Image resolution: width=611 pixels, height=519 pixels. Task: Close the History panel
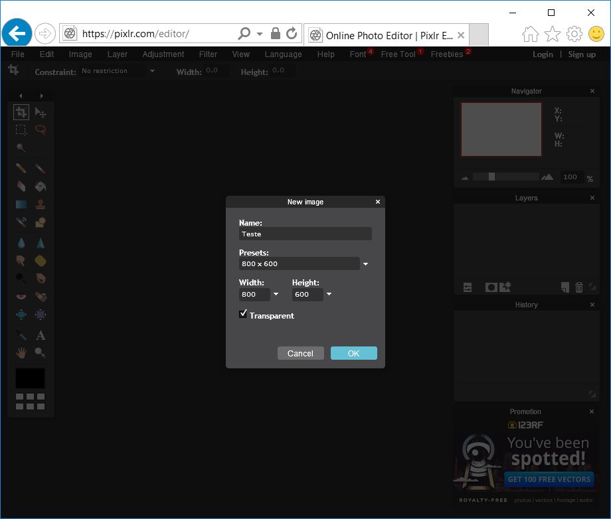[x=592, y=305]
